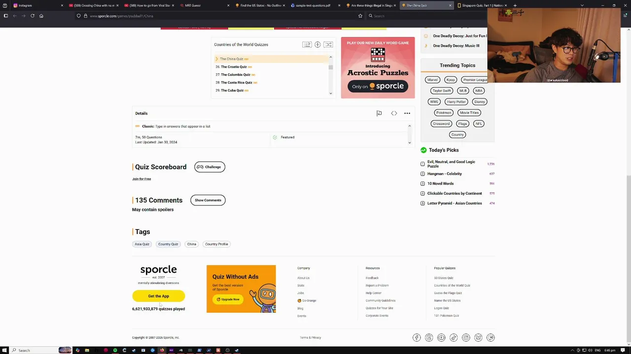631x354 pixels.
Task: Select the China tag
Action: click(192, 244)
